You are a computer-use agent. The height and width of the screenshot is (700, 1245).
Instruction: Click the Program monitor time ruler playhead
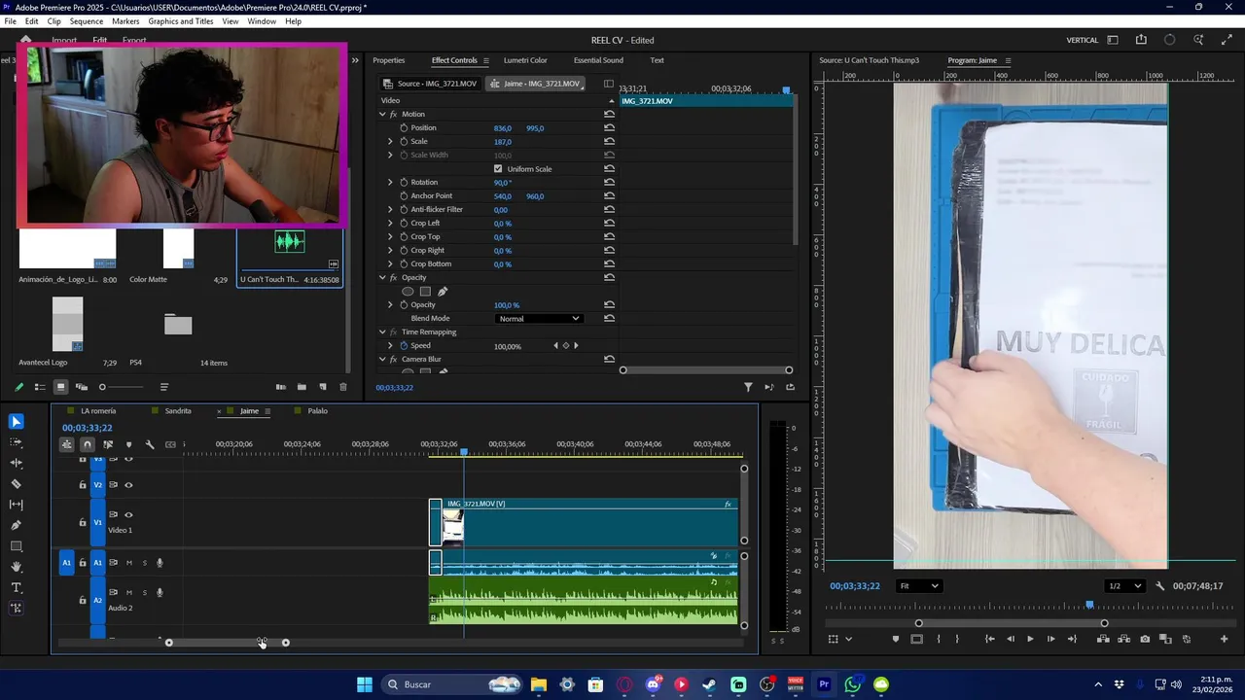point(1089,606)
